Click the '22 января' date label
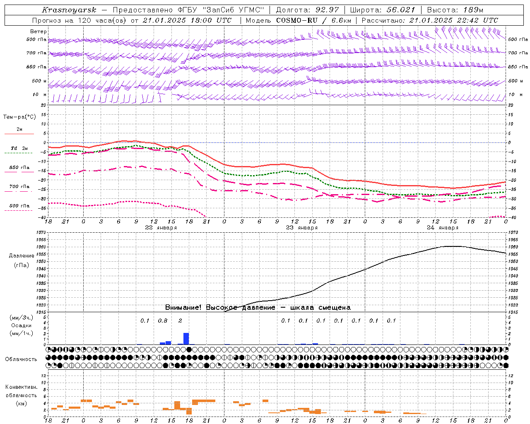 coord(161,227)
